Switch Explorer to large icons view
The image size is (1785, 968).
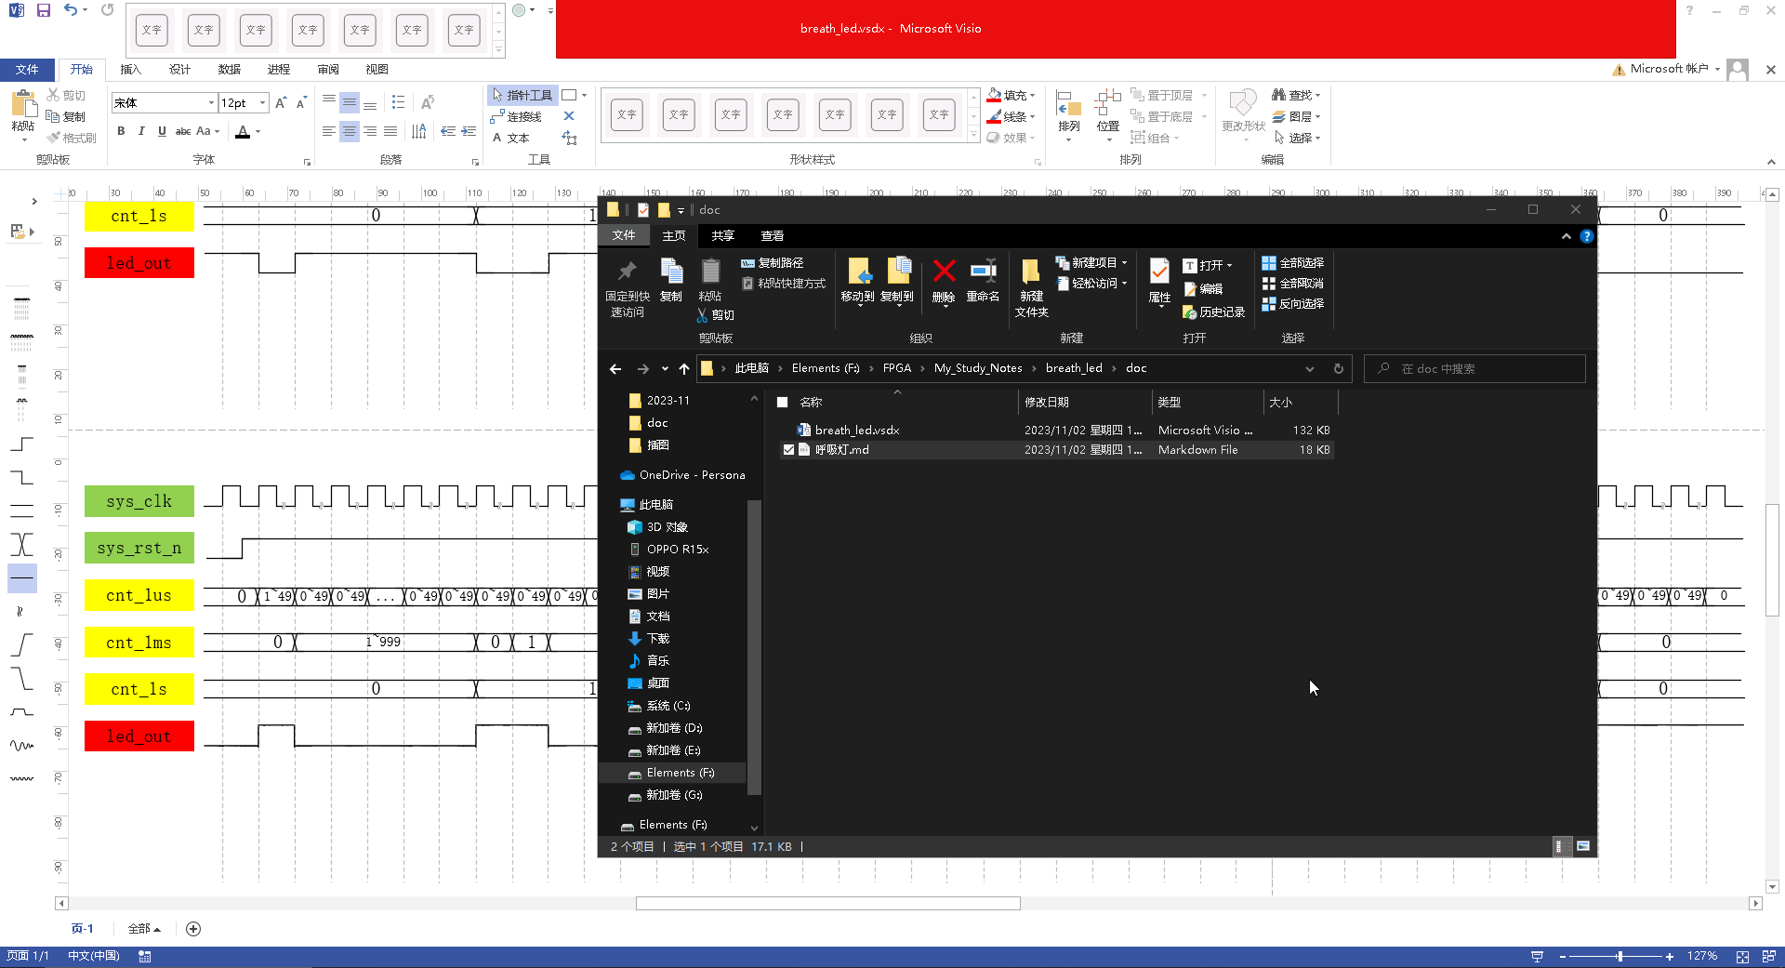click(1583, 846)
